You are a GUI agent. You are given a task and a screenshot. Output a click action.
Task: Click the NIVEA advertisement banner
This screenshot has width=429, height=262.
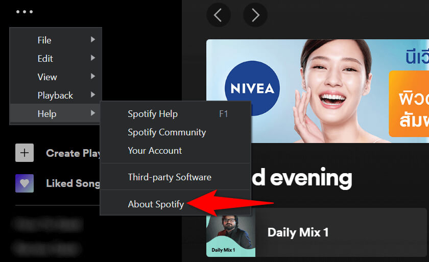tap(317, 91)
